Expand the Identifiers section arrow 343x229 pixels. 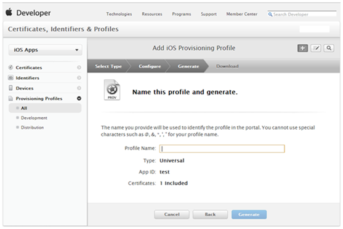click(79, 78)
